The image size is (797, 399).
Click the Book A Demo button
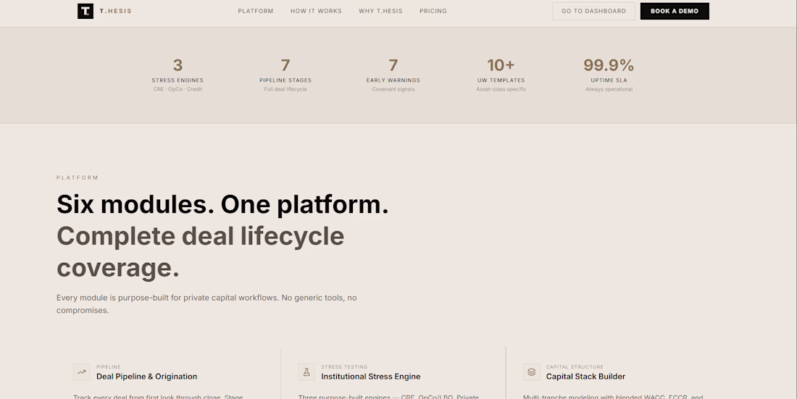point(675,11)
